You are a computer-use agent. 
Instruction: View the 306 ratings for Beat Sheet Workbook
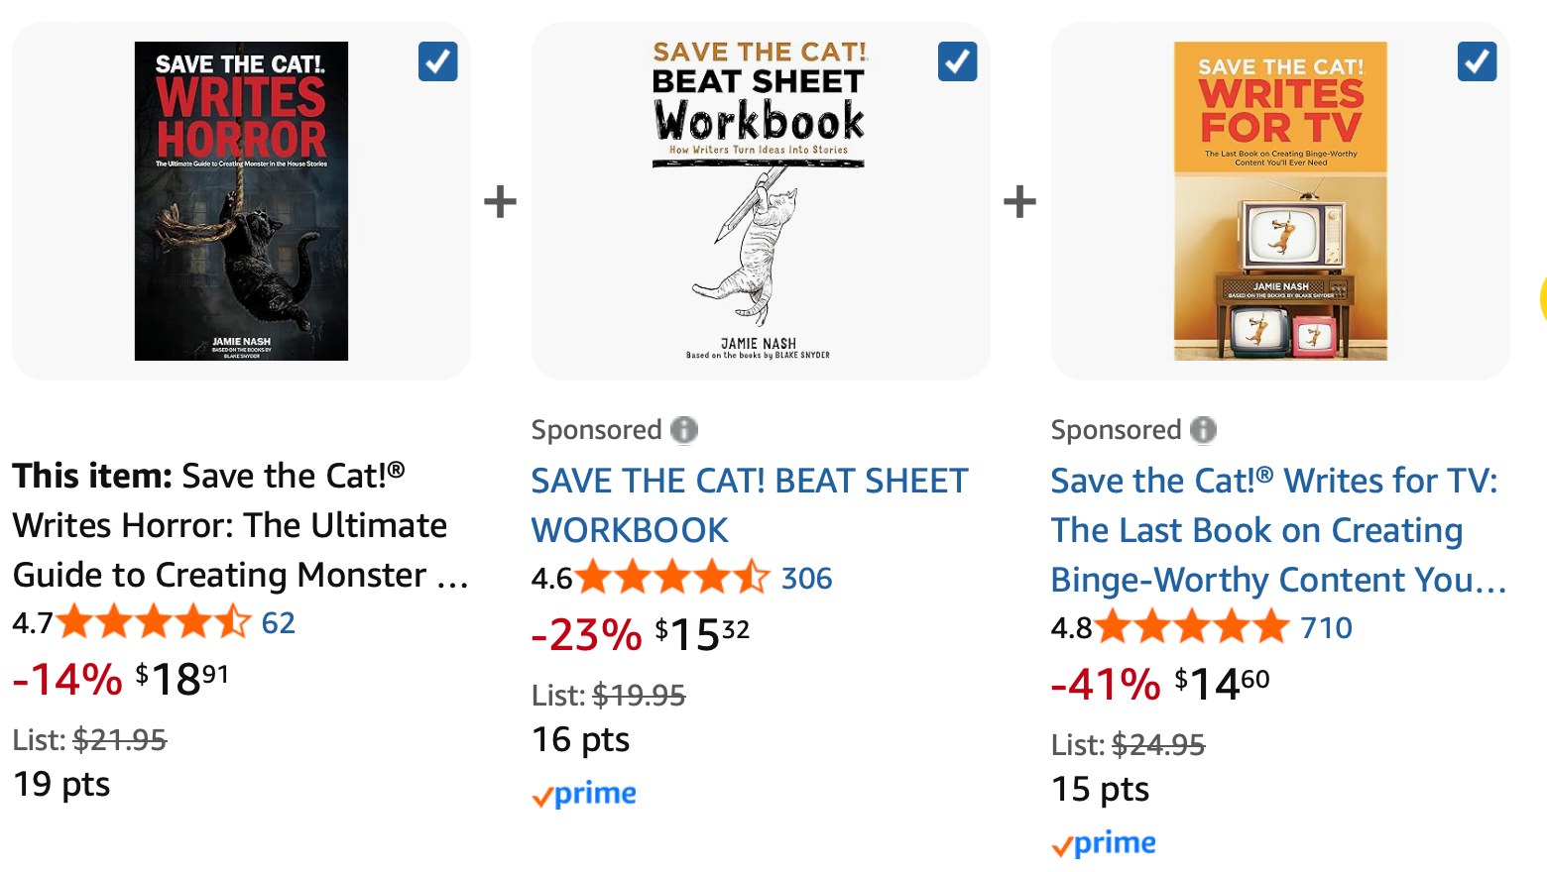806,579
